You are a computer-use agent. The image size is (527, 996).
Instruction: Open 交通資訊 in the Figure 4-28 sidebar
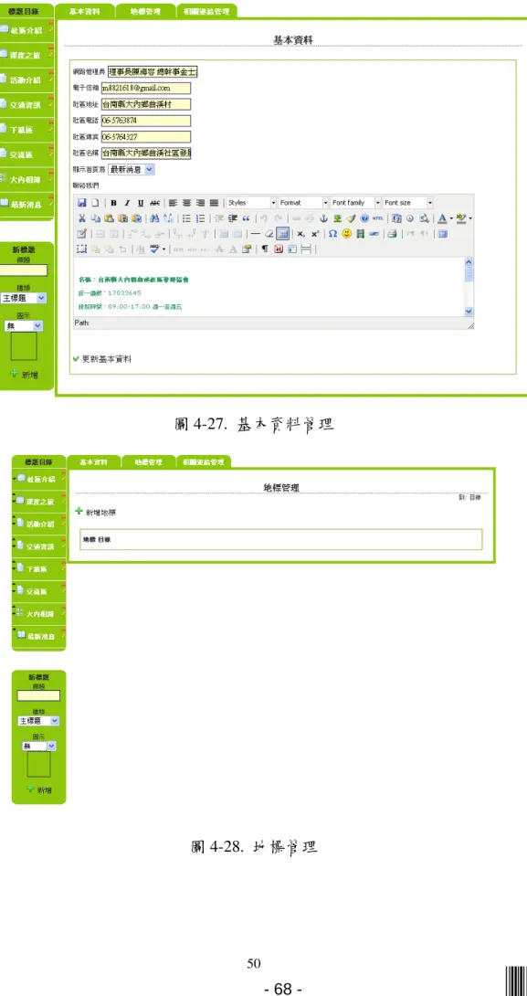click(x=38, y=546)
